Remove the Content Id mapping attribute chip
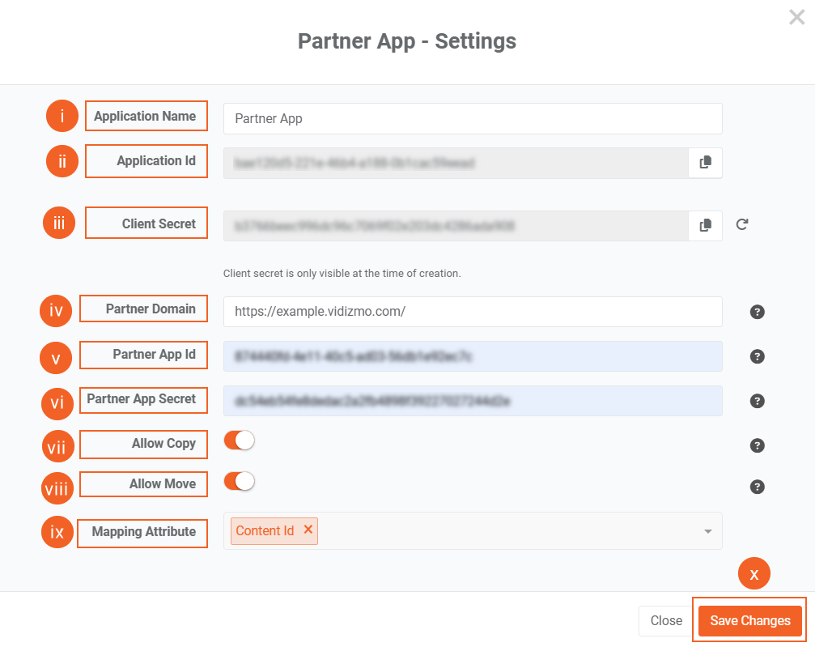 [x=307, y=530]
